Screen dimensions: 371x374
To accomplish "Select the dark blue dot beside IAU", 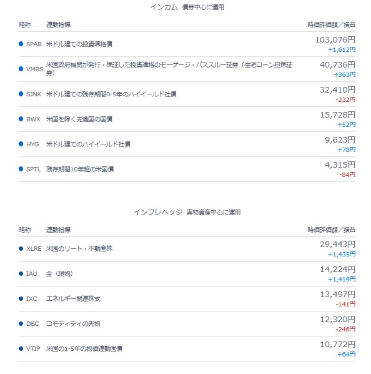I will tap(21, 273).
